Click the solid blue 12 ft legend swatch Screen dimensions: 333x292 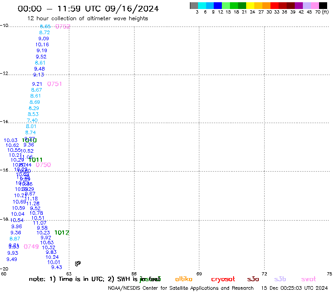pos(218,5)
